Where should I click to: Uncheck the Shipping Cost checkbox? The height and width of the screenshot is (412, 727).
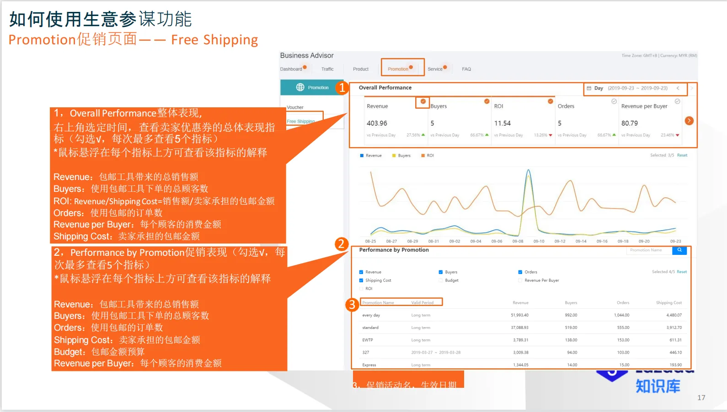point(361,280)
